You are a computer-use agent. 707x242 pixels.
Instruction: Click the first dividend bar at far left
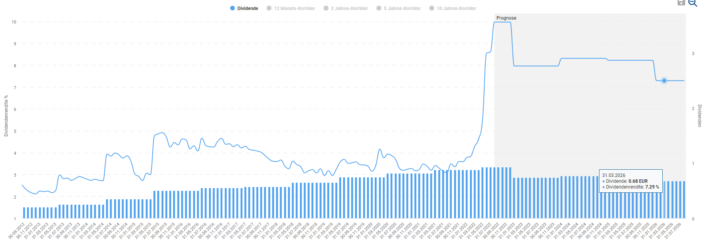coord(24,213)
